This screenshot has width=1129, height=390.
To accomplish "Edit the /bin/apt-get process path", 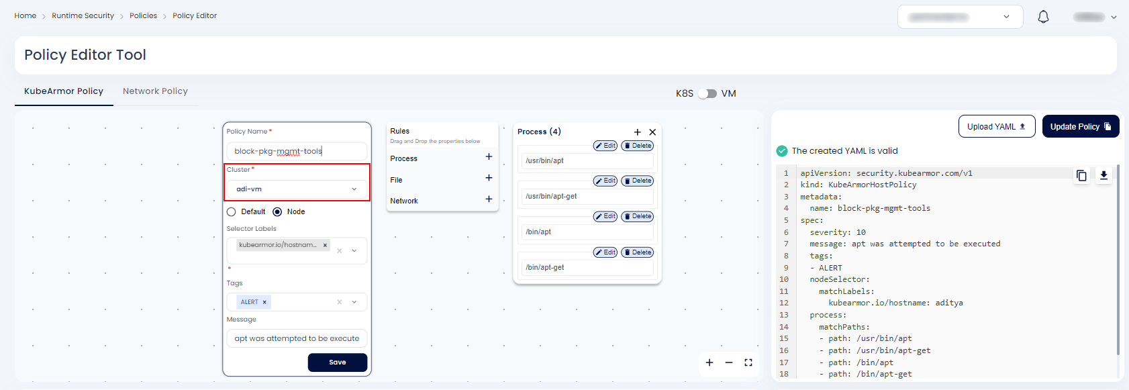I will tap(605, 252).
